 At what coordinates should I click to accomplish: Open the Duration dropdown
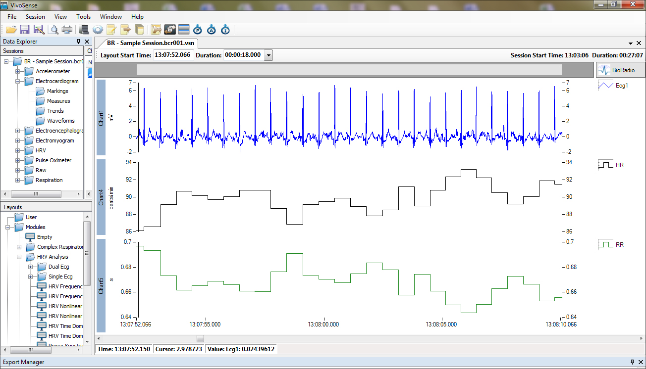(268, 55)
